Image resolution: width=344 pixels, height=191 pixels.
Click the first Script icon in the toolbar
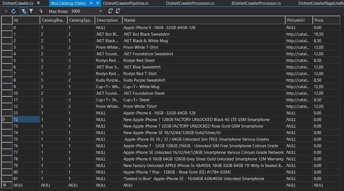tap(110, 11)
